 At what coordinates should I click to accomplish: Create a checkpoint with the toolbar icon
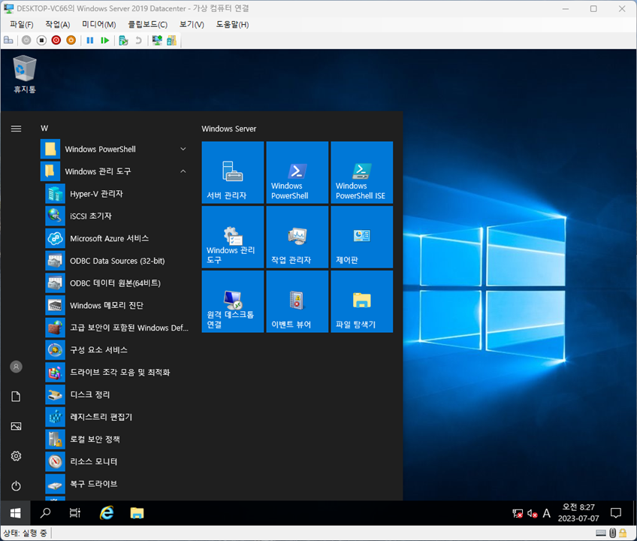click(123, 41)
